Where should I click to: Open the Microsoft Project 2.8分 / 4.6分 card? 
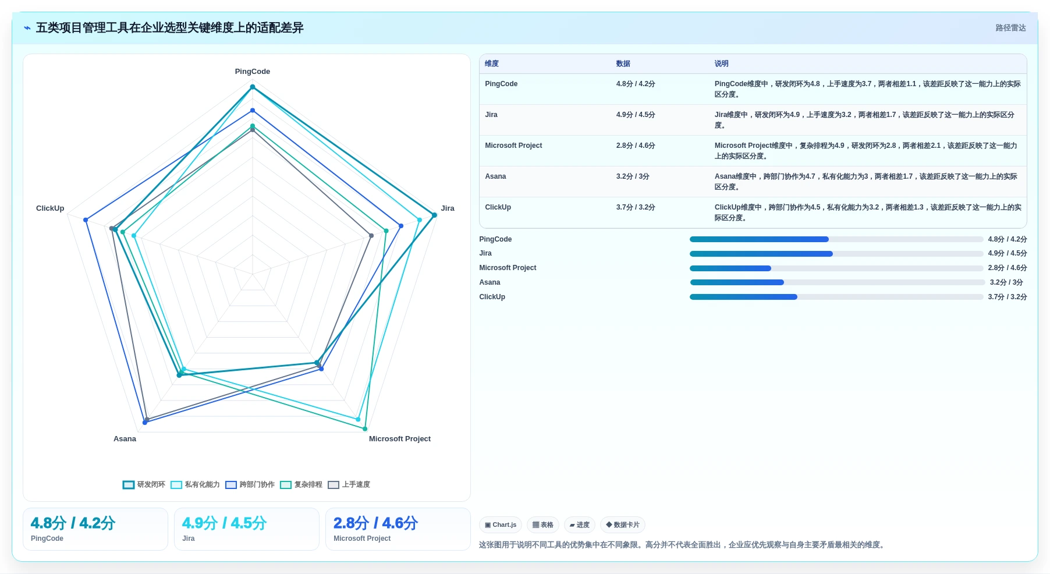398,529
